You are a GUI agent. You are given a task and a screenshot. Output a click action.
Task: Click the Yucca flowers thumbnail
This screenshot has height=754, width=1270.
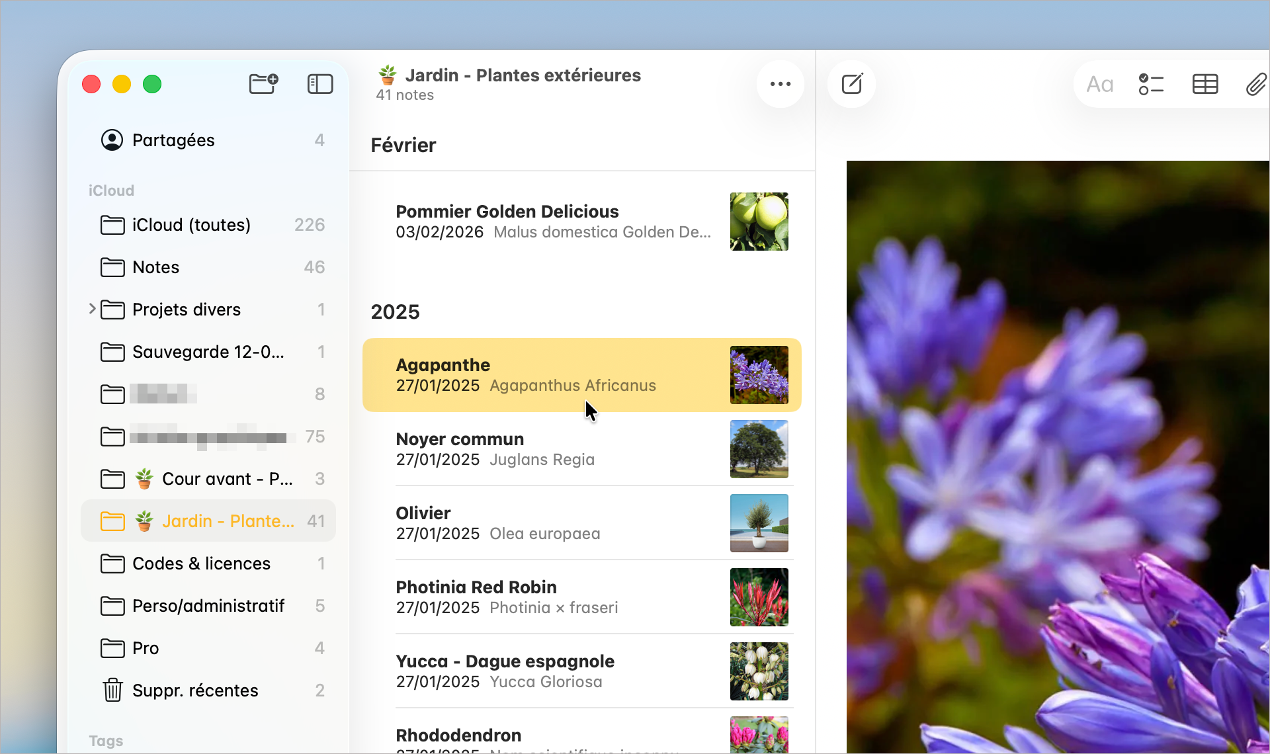[x=759, y=671]
